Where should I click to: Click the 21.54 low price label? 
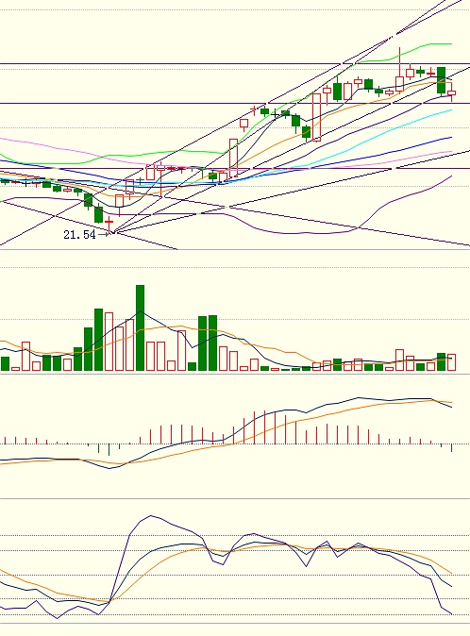pos(79,234)
